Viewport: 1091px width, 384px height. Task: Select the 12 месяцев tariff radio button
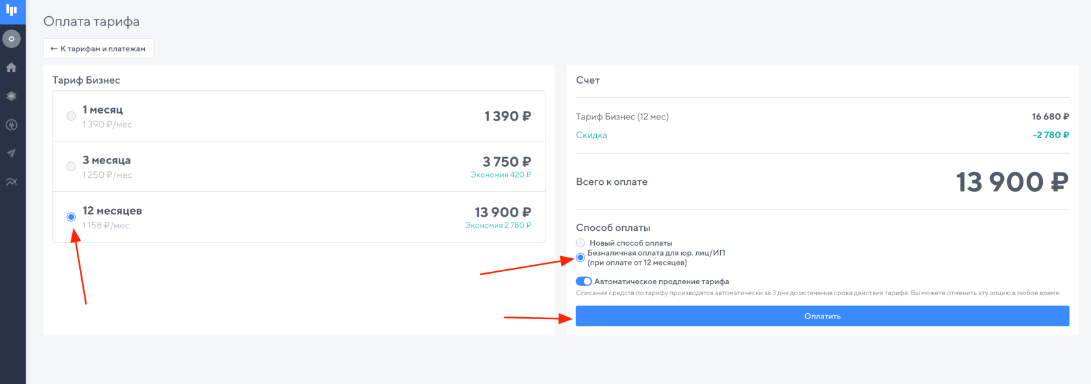point(71,217)
